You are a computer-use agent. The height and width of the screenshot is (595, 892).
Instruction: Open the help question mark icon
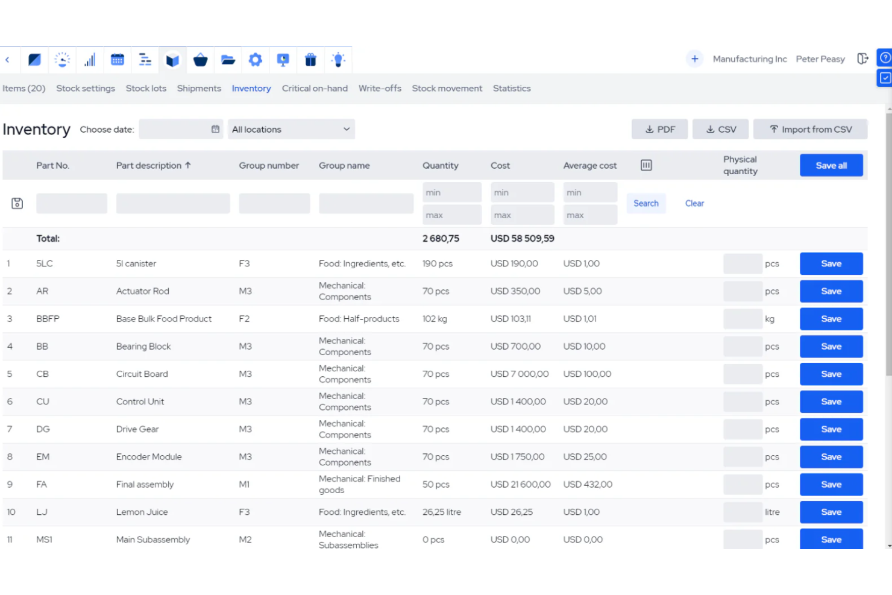(885, 58)
